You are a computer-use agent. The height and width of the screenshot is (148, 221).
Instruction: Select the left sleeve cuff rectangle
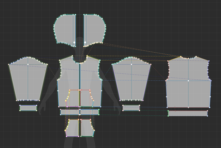(x=28, y=108)
